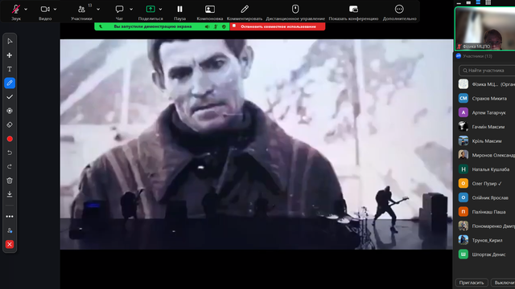Click Остановить совместное использование stop sharing button
This screenshot has width=515, height=289.
click(x=278, y=26)
